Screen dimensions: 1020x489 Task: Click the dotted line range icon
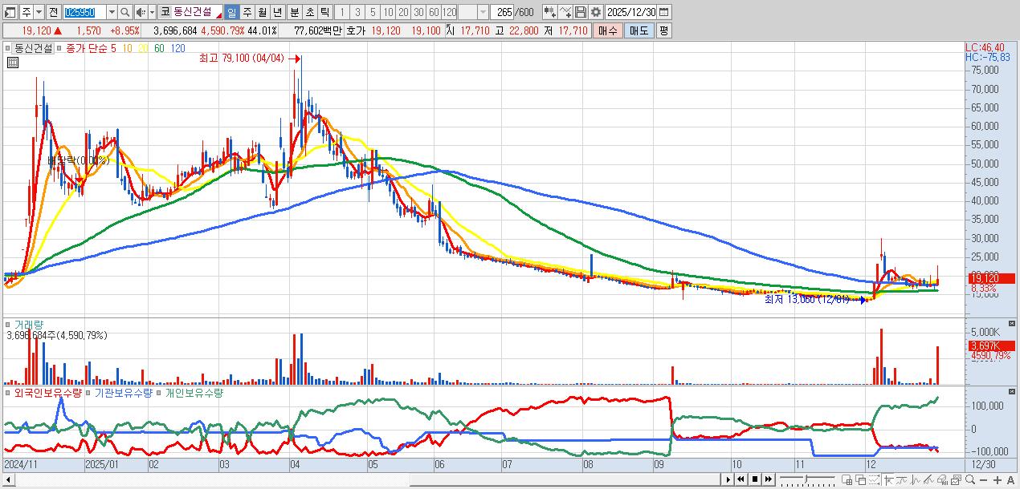(874, 479)
